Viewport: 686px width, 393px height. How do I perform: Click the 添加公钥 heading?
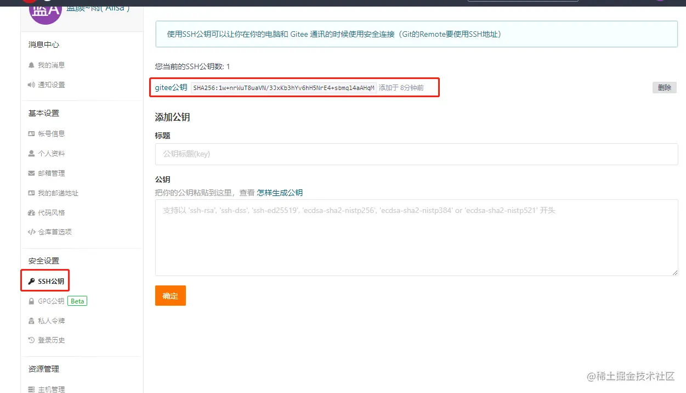point(173,117)
